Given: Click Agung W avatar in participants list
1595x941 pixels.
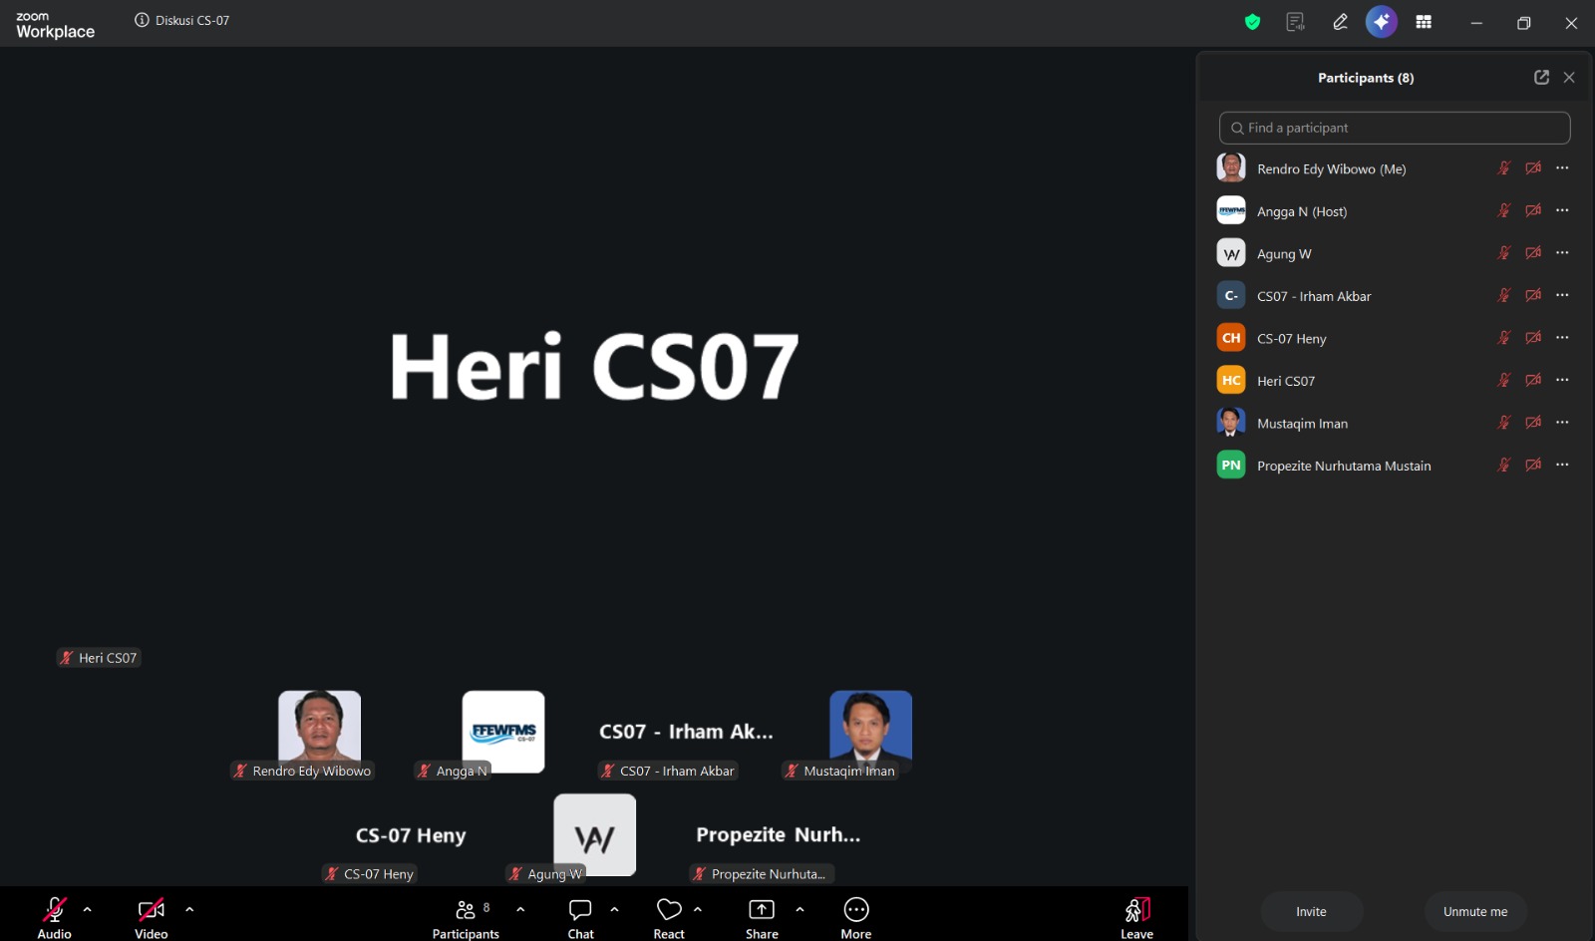Looking at the screenshot, I should (1231, 253).
